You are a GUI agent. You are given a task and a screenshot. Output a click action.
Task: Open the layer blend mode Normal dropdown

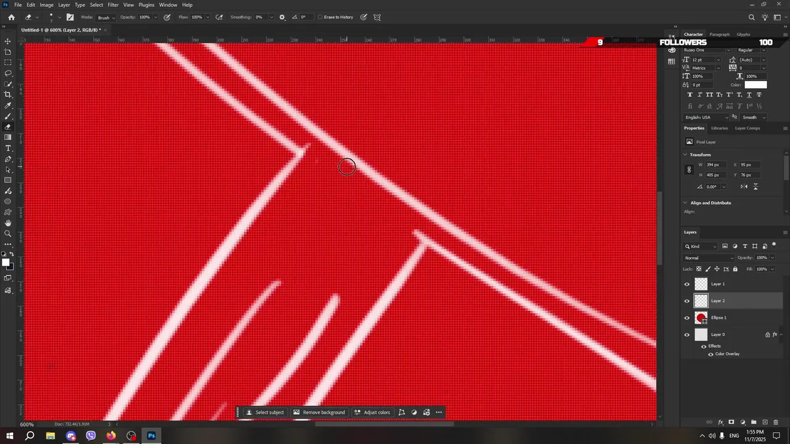(x=709, y=258)
